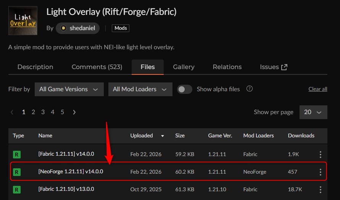This screenshot has width=340, height=200.
Task: Click the 59.2 KB size cell
Action: 185,154
